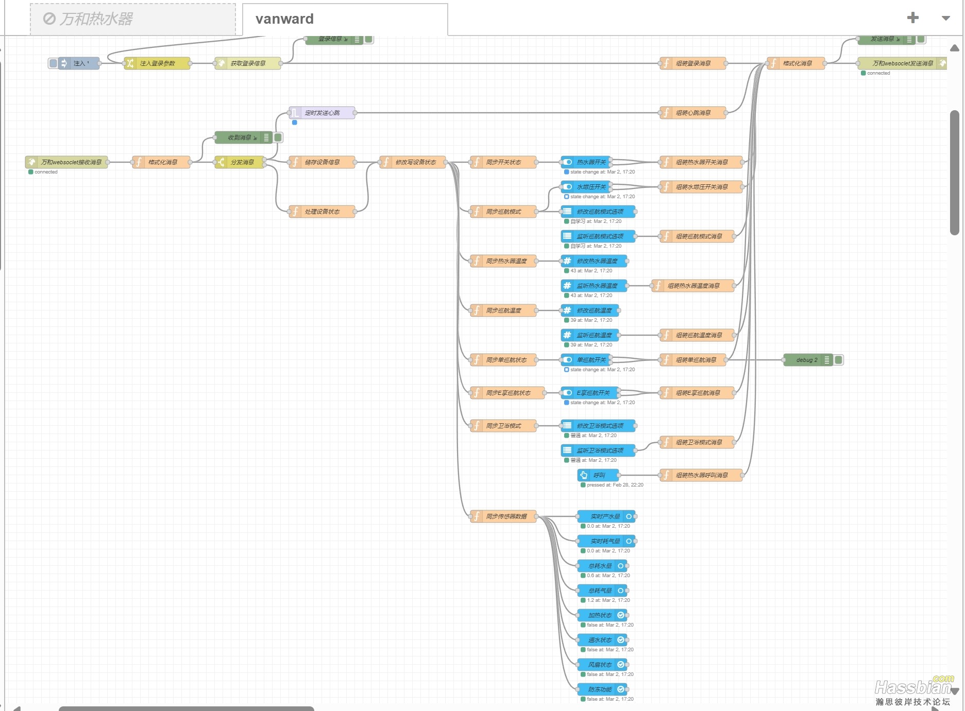Click the list icon on 修改巡航模式选项 node
Screen dimensions: 965x711
tap(567, 212)
